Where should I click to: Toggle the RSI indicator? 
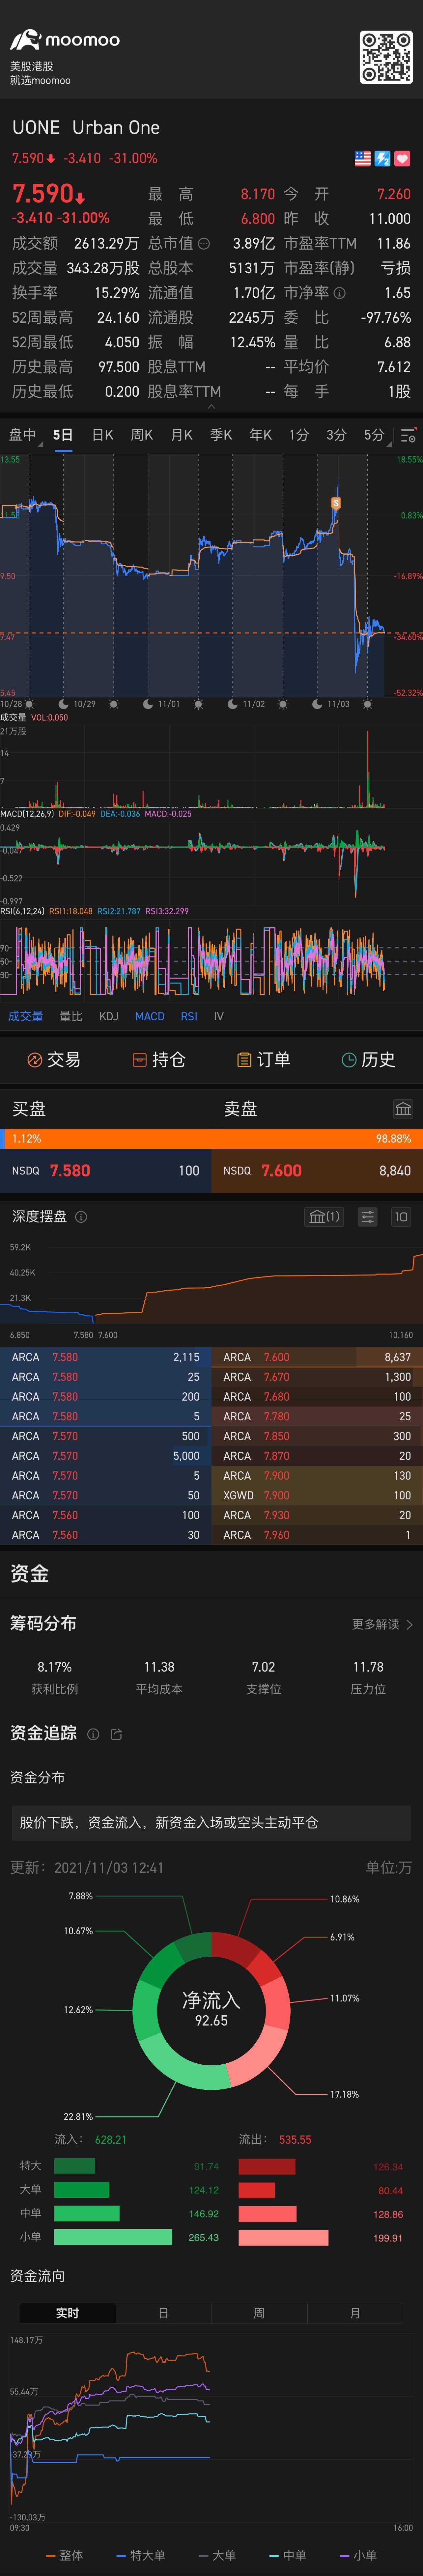point(189,1016)
